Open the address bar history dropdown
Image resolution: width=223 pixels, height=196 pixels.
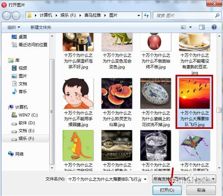(x=139, y=16)
